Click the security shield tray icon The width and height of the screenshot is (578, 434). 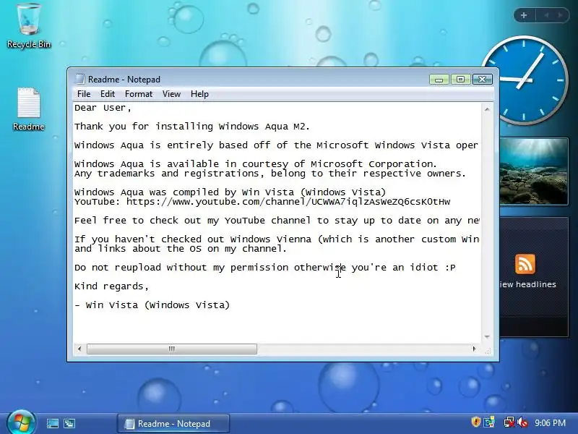(476, 422)
